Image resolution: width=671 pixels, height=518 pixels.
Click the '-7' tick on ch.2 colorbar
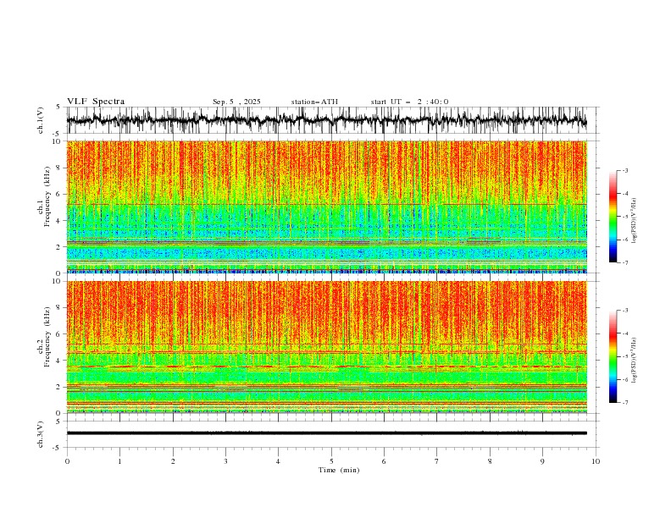(624, 403)
